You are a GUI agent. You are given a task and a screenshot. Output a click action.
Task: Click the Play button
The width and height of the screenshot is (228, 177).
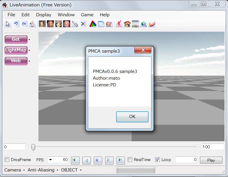point(211,160)
